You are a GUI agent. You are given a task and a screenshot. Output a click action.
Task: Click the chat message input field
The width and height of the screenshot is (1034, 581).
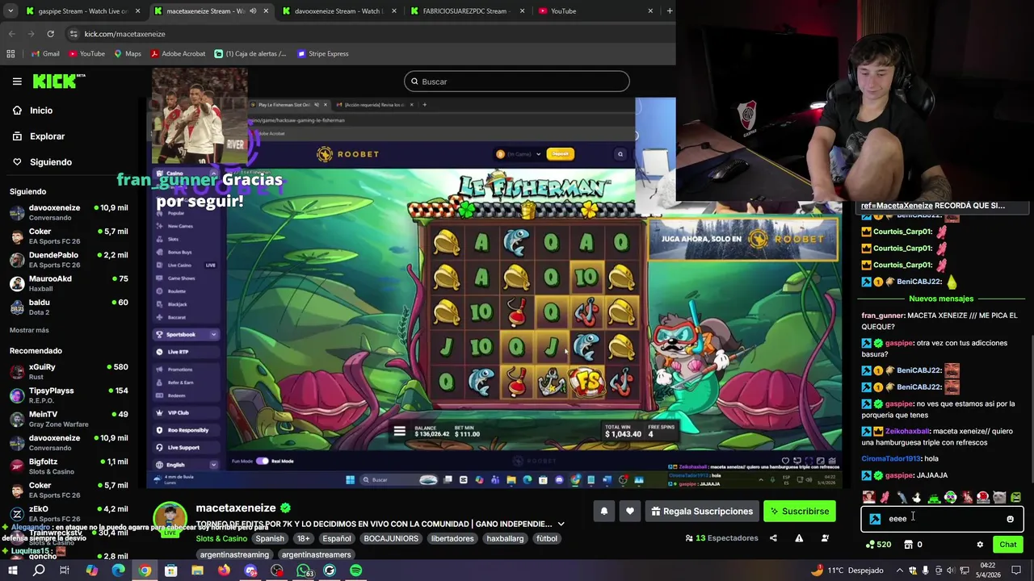(943, 519)
